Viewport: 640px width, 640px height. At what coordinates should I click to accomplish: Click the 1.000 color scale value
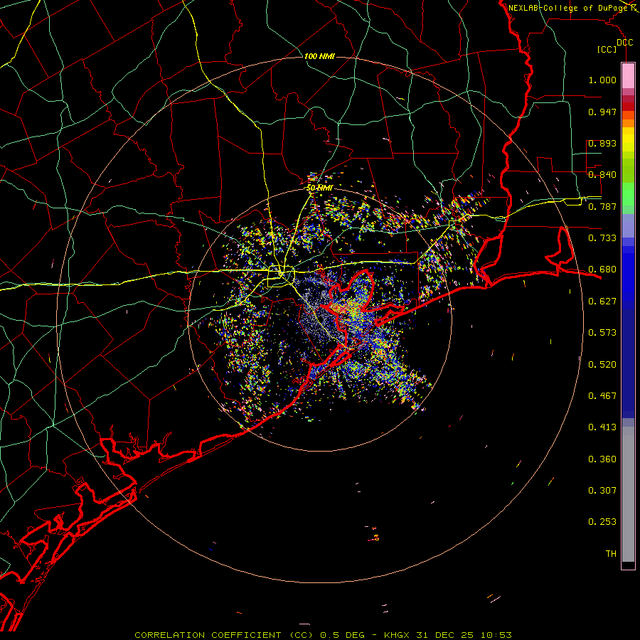pyautogui.click(x=602, y=80)
